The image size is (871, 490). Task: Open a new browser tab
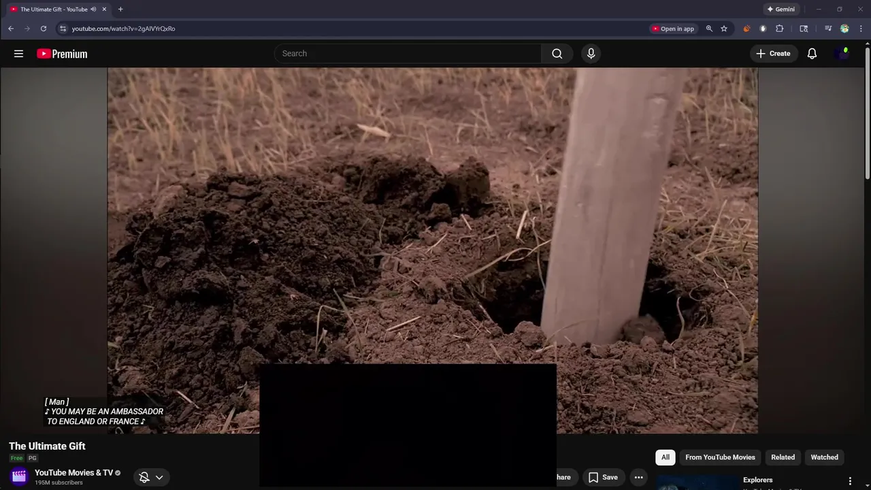tap(120, 10)
